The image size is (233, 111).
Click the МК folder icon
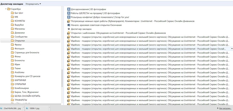12,17
